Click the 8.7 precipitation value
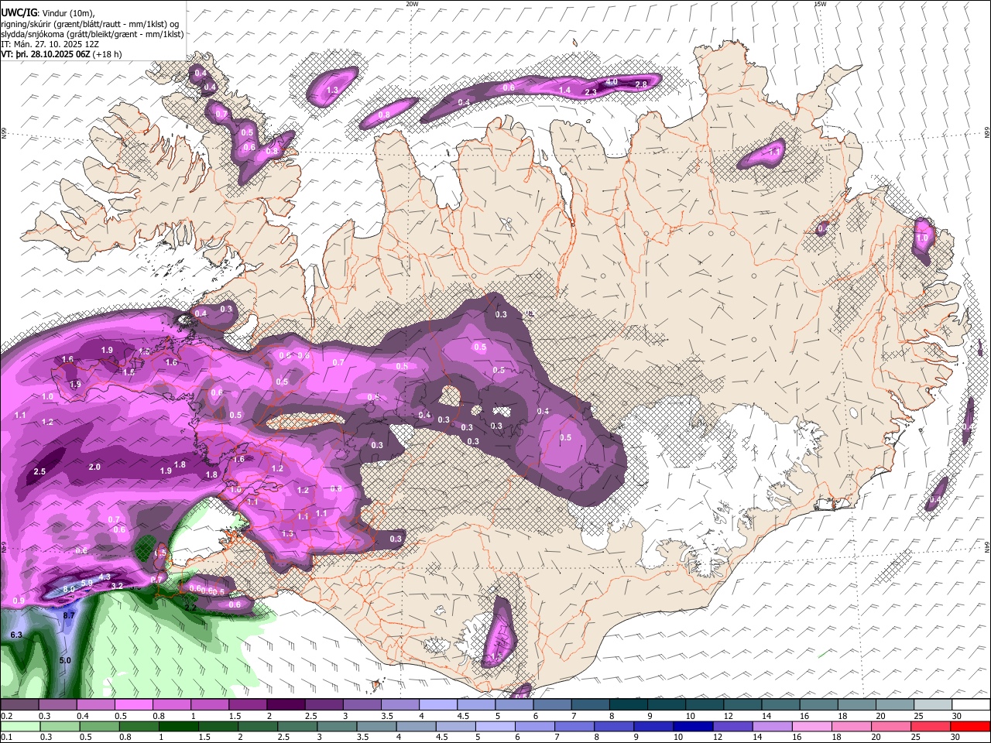Viewport: 991px width, 743px height. (x=69, y=615)
